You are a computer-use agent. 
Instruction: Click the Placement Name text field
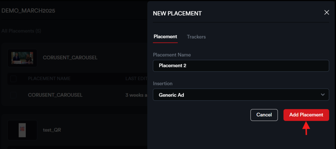click(241, 66)
